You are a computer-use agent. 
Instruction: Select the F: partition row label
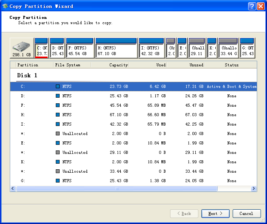tap(23, 105)
